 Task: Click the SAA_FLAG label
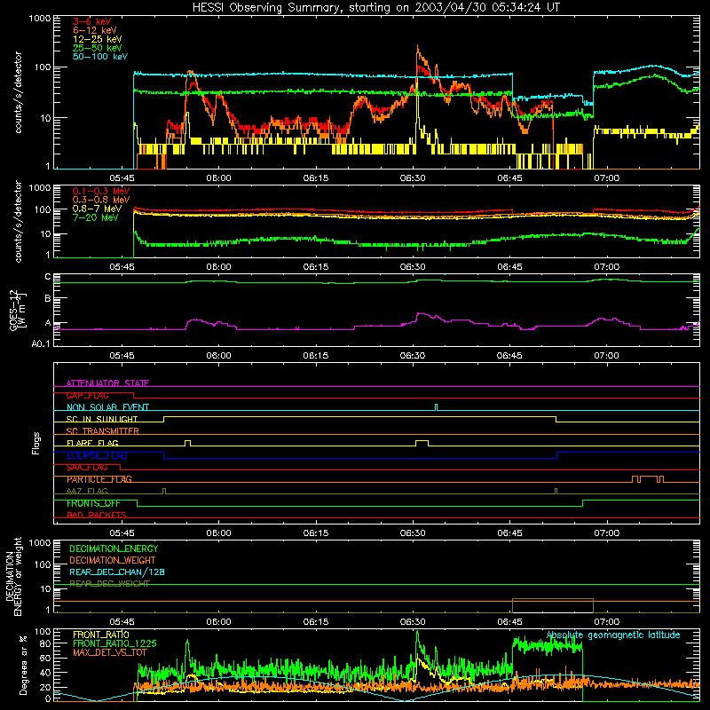(x=87, y=468)
